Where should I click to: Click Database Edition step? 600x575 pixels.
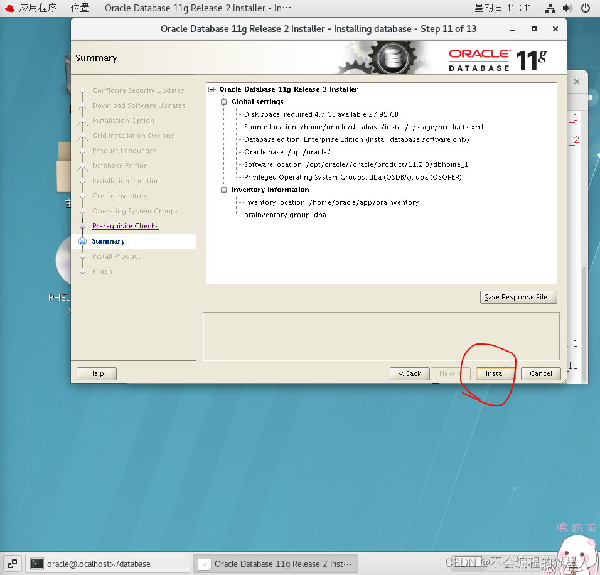pyautogui.click(x=120, y=166)
